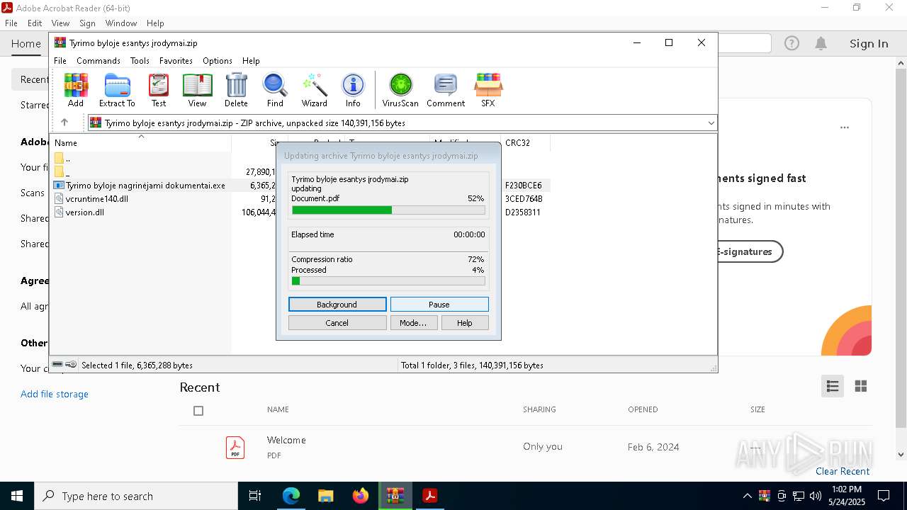Launch Microsoft Edge from taskbar
This screenshot has width=907, height=510.
291,496
